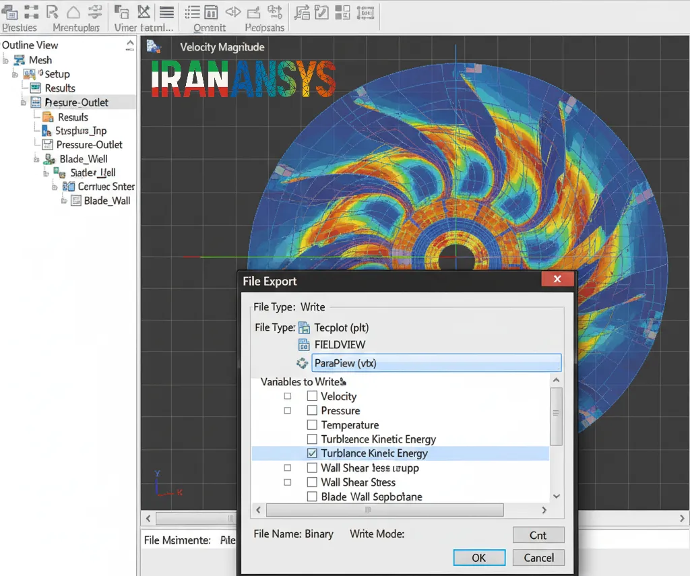
Task: Close the File Export dialog
Action: 557,279
